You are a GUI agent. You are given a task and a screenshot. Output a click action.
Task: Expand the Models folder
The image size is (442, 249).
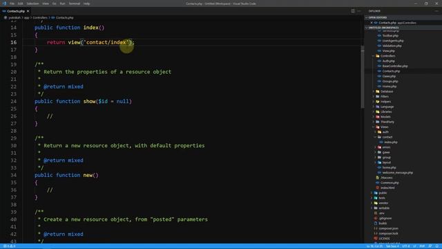tap(385, 117)
